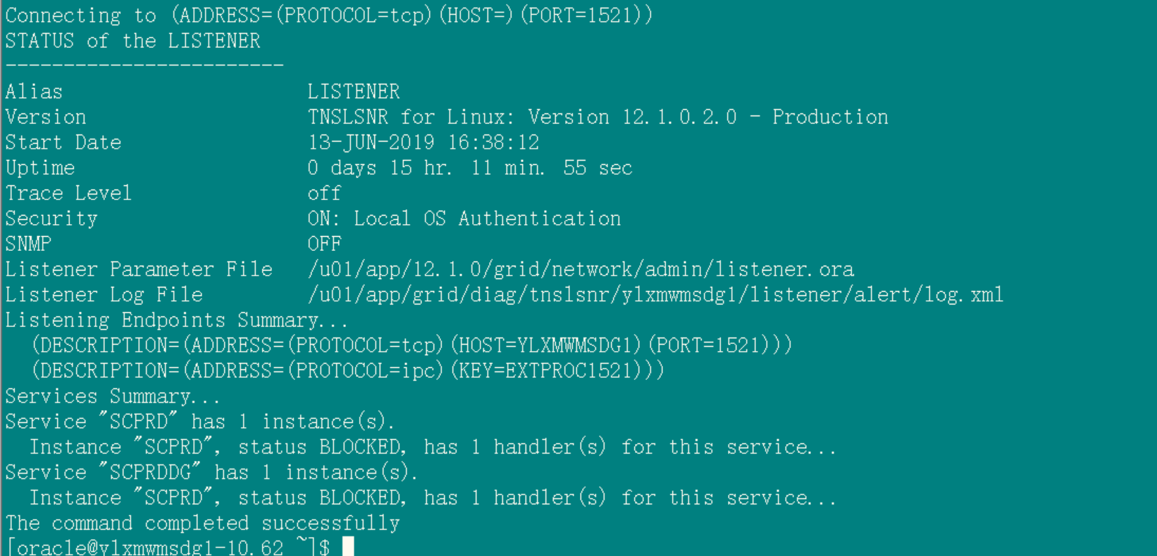The image size is (1157, 556).
Task: Click the uptime value line
Action: point(470,168)
